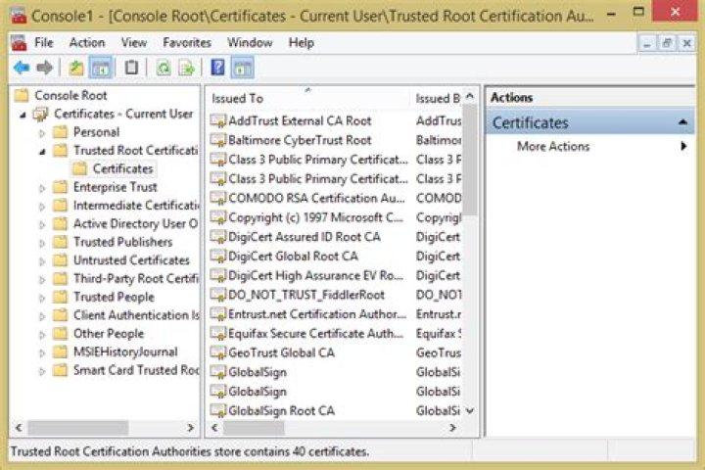Collapse Trusted Root Certification Authorities node
Image resolution: width=705 pixels, height=470 pixels.
[42, 152]
